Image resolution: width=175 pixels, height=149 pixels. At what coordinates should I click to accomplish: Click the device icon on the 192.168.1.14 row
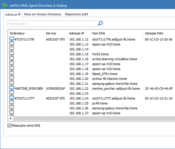tap(12, 49)
